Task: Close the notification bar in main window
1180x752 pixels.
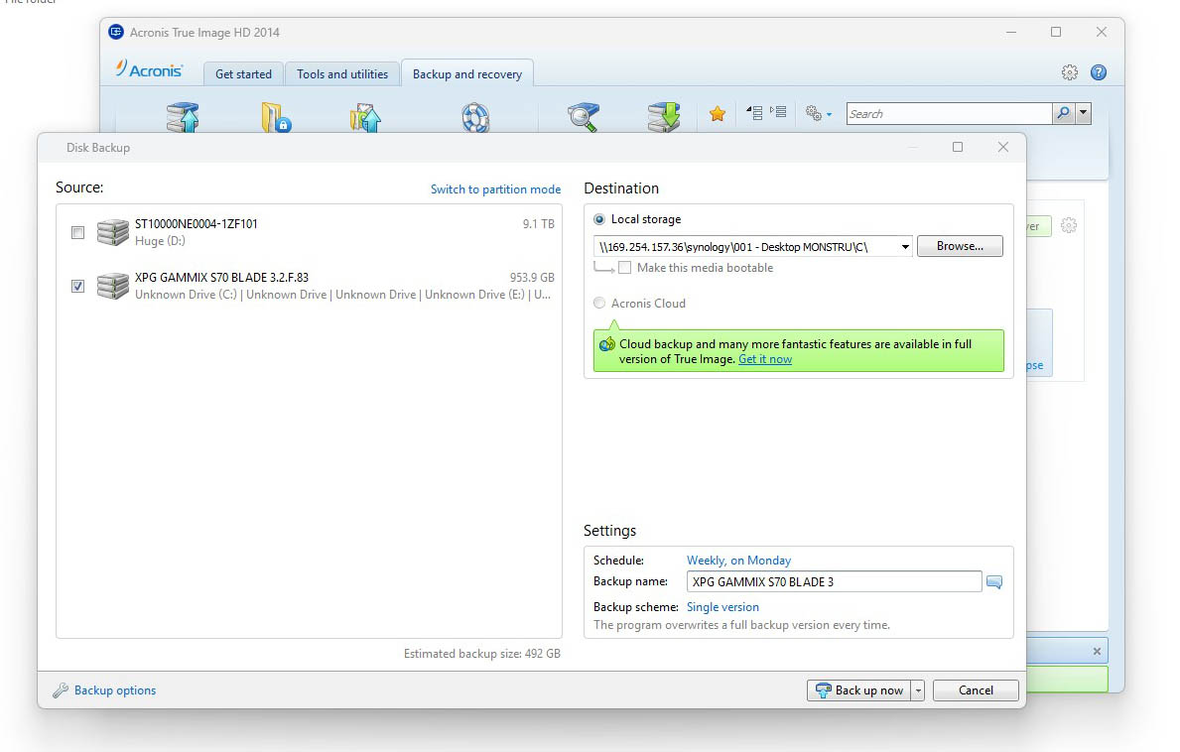Action: point(1097,651)
